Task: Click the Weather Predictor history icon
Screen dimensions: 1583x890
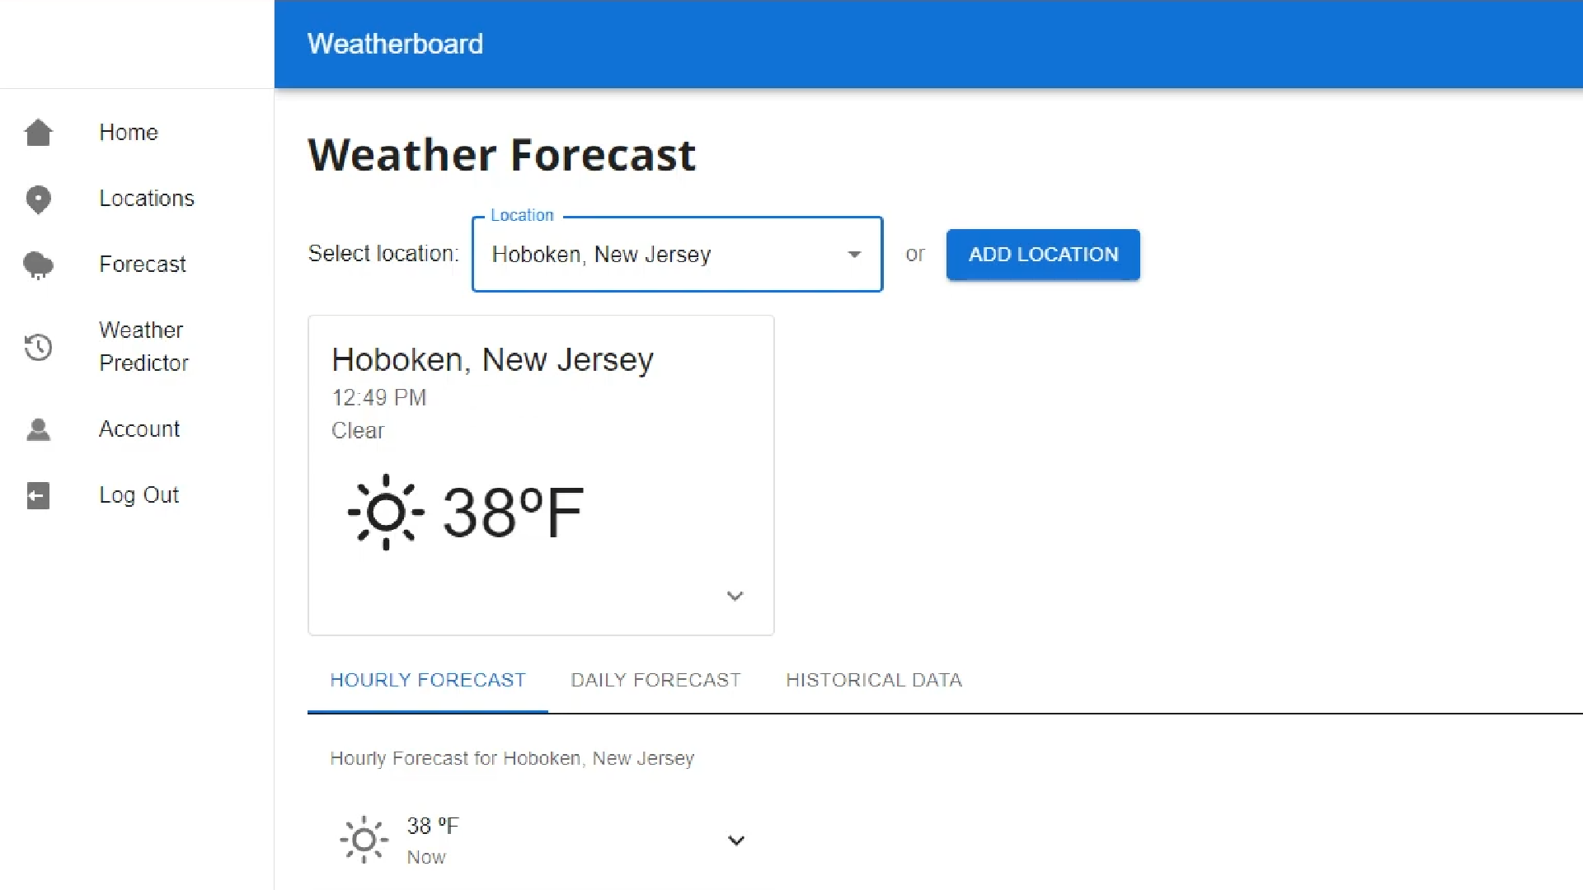Action: click(39, 347)
